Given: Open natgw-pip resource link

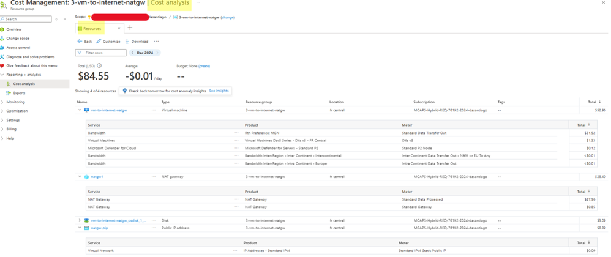Looking at the screenshot, I should [x=99, y=228].
